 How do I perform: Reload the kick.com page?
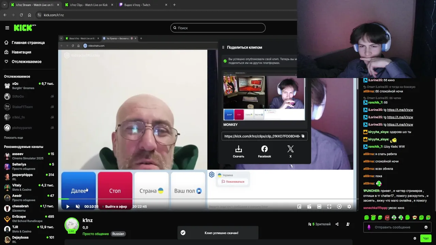point(21,15)
